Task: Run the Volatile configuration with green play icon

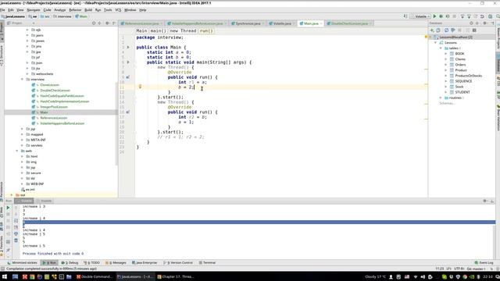Action: [x=434, y=16]
